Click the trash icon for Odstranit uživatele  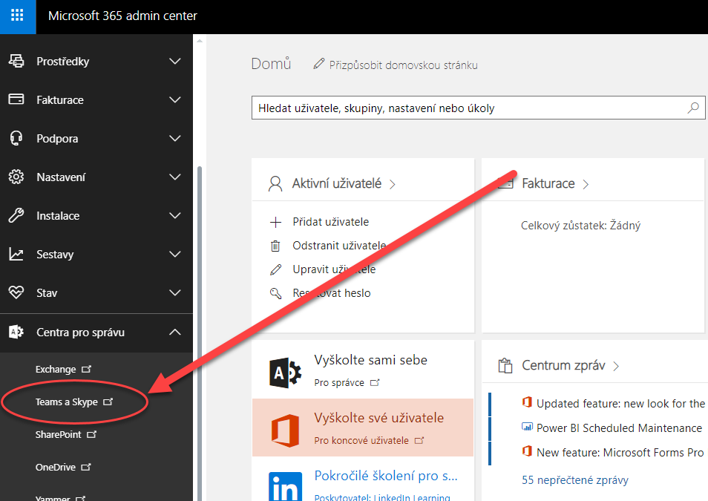pyautogui.click(x=275, y=246)
